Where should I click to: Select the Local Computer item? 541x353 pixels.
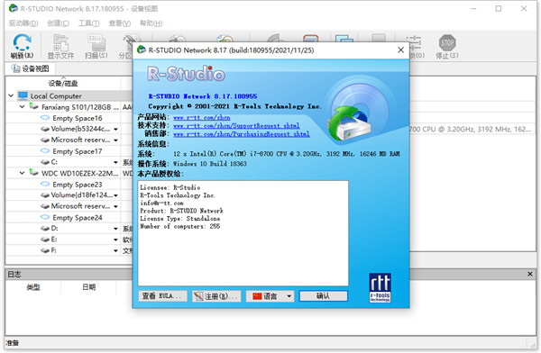(x=56, y=95)
